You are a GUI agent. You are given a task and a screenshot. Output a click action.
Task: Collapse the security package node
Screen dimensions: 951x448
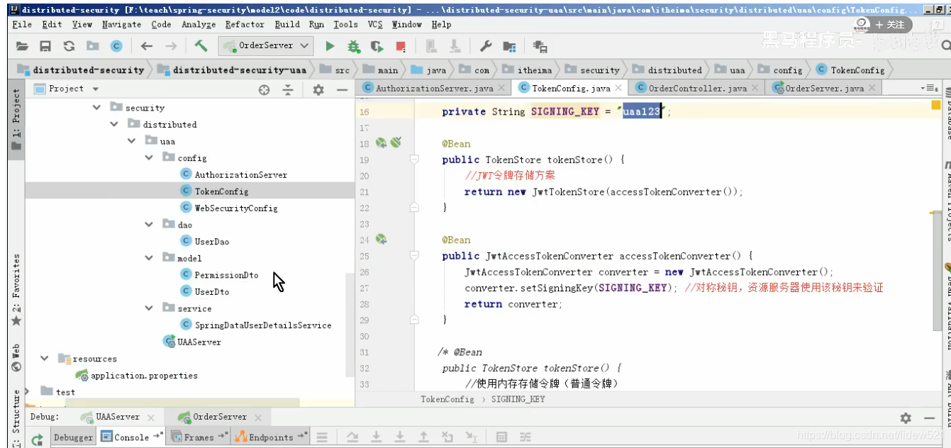pos(97,108)
